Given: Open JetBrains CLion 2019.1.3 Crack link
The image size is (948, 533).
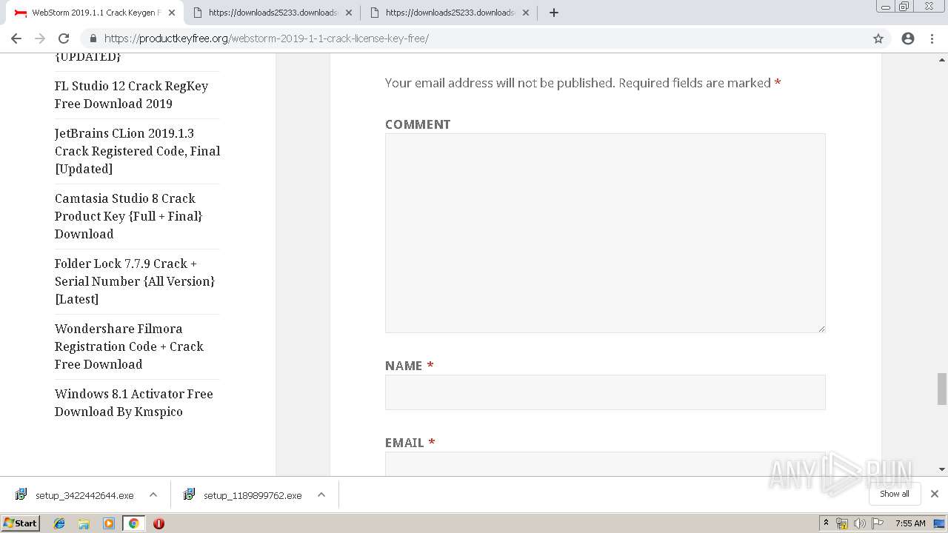Looking at the screenshot, I should coord(137,151).
